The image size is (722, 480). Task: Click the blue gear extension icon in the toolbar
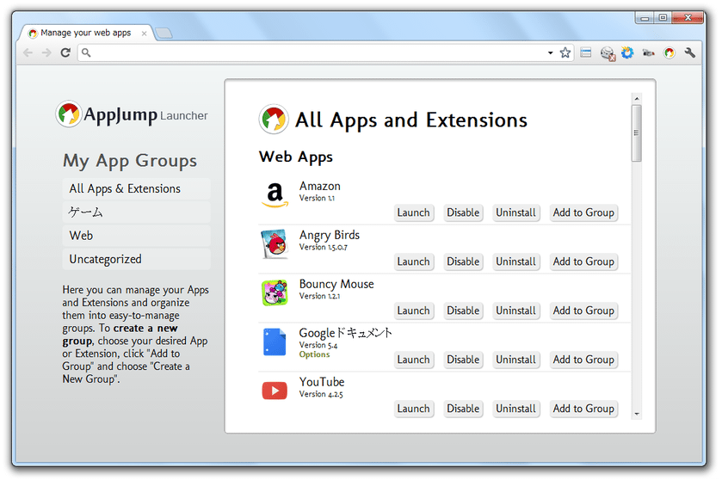(x=627, y=52)
